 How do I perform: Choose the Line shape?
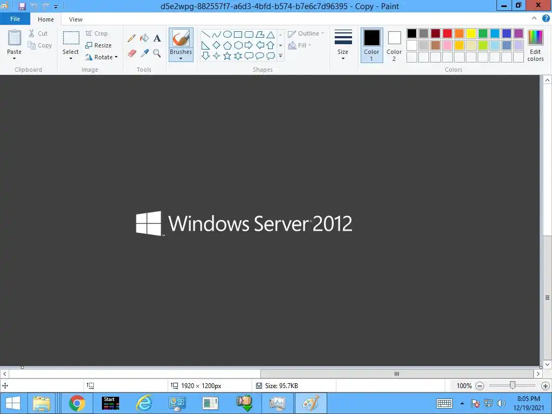click(x=205, y=34)
